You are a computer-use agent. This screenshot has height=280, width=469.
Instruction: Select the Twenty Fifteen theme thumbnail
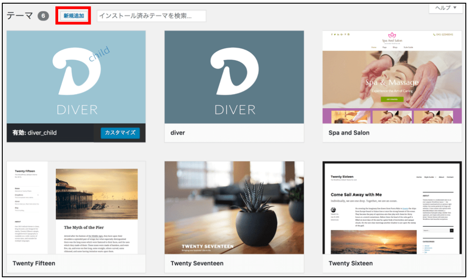[x=76, y=208]
